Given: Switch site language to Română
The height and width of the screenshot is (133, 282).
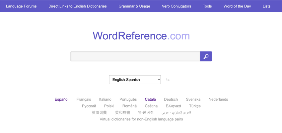Looking at the screenshot, I should (x=129, y=106).
